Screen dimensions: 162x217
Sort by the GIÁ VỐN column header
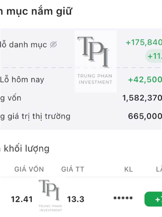tap(29, 169)
